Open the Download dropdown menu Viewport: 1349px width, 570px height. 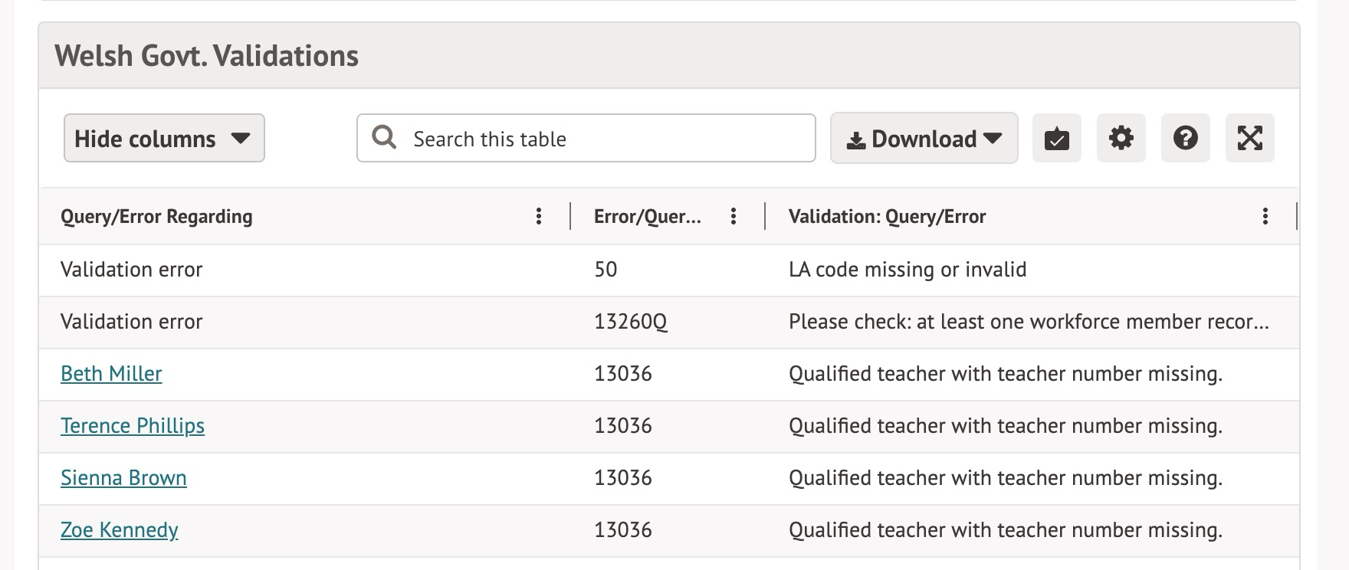[924, 139]
